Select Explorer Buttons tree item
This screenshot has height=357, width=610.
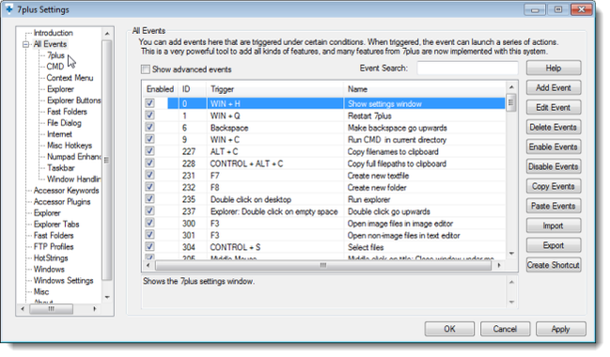click(x=74, y=101)
